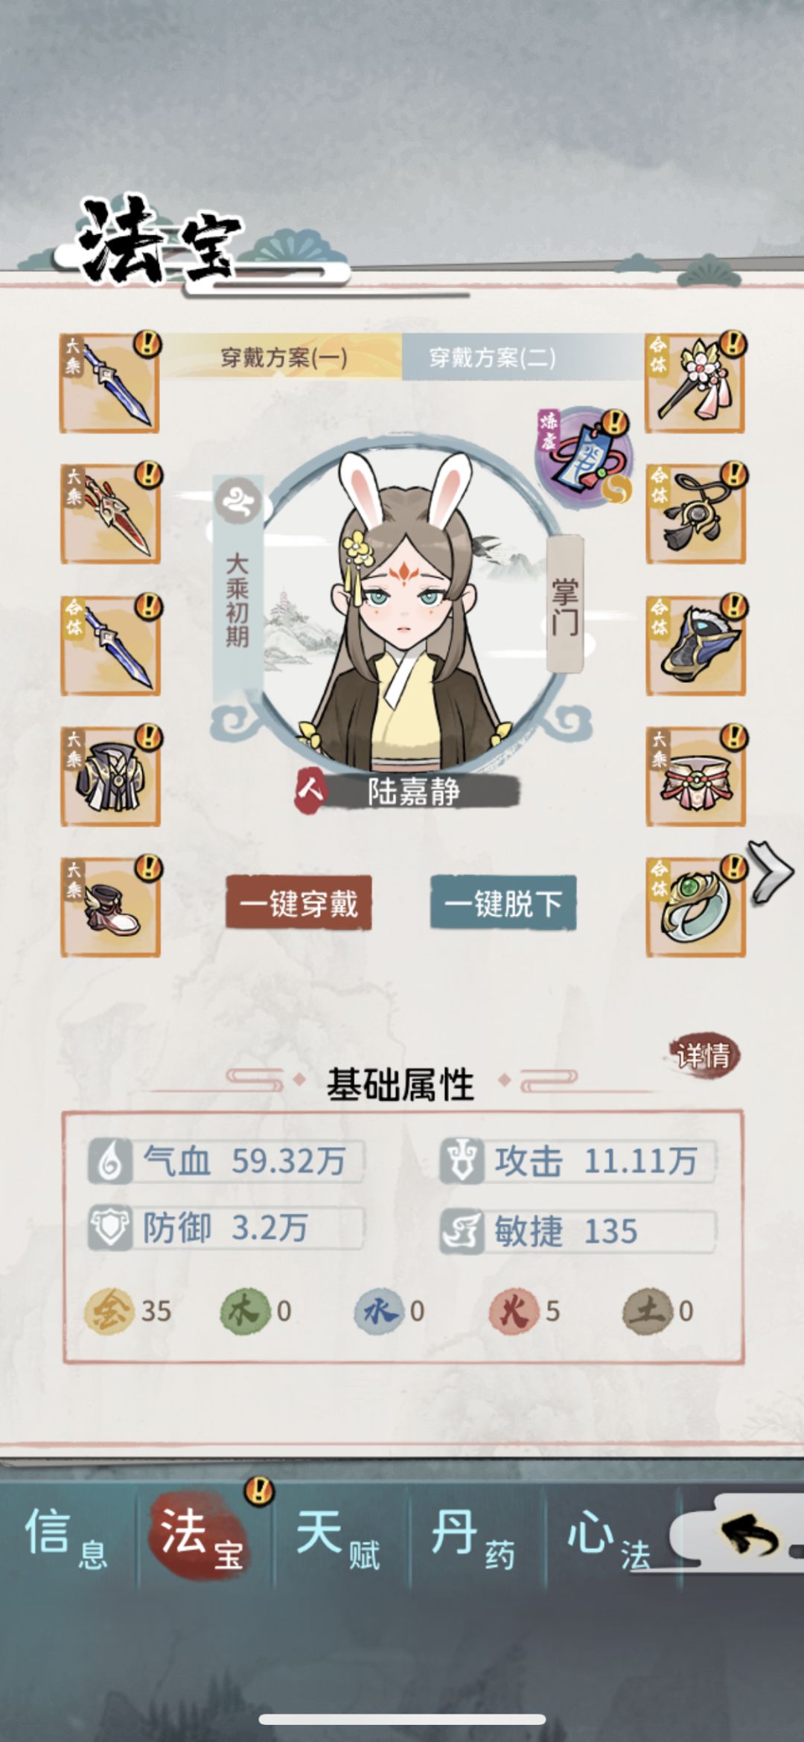Switch to 穿戴方案(二) outfit plan
This screenshot has width=804, height=1742.
point(492,357)
